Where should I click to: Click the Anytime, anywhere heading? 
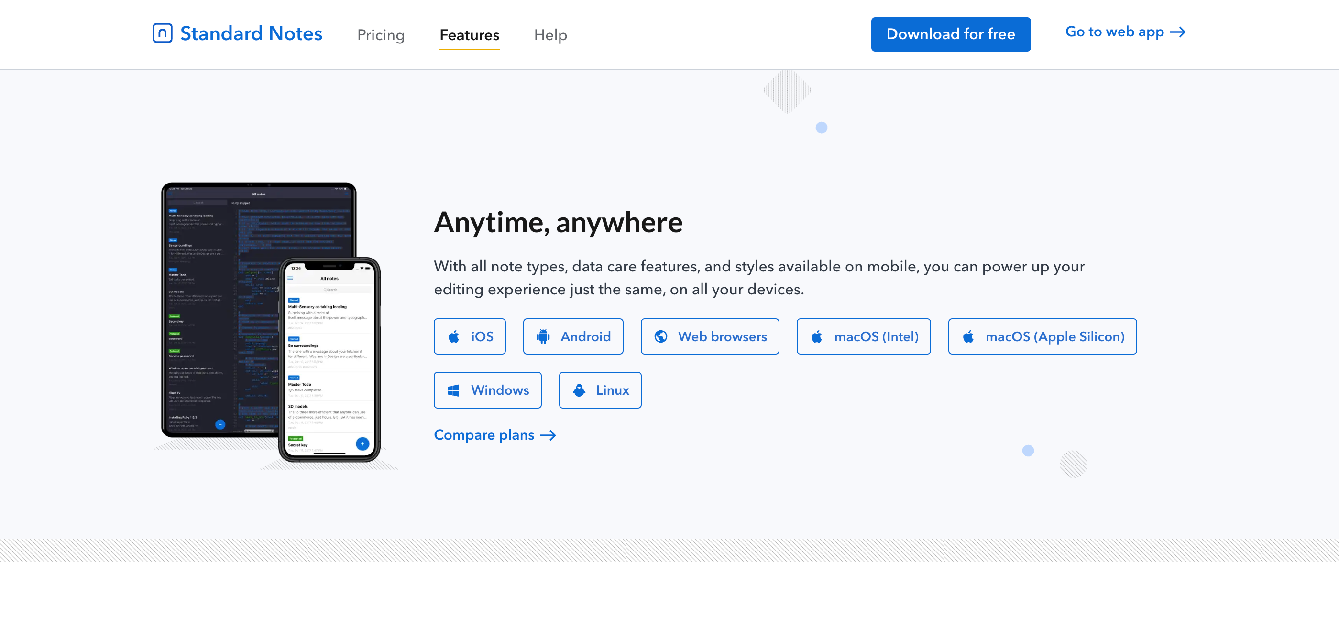coord(558,222)
